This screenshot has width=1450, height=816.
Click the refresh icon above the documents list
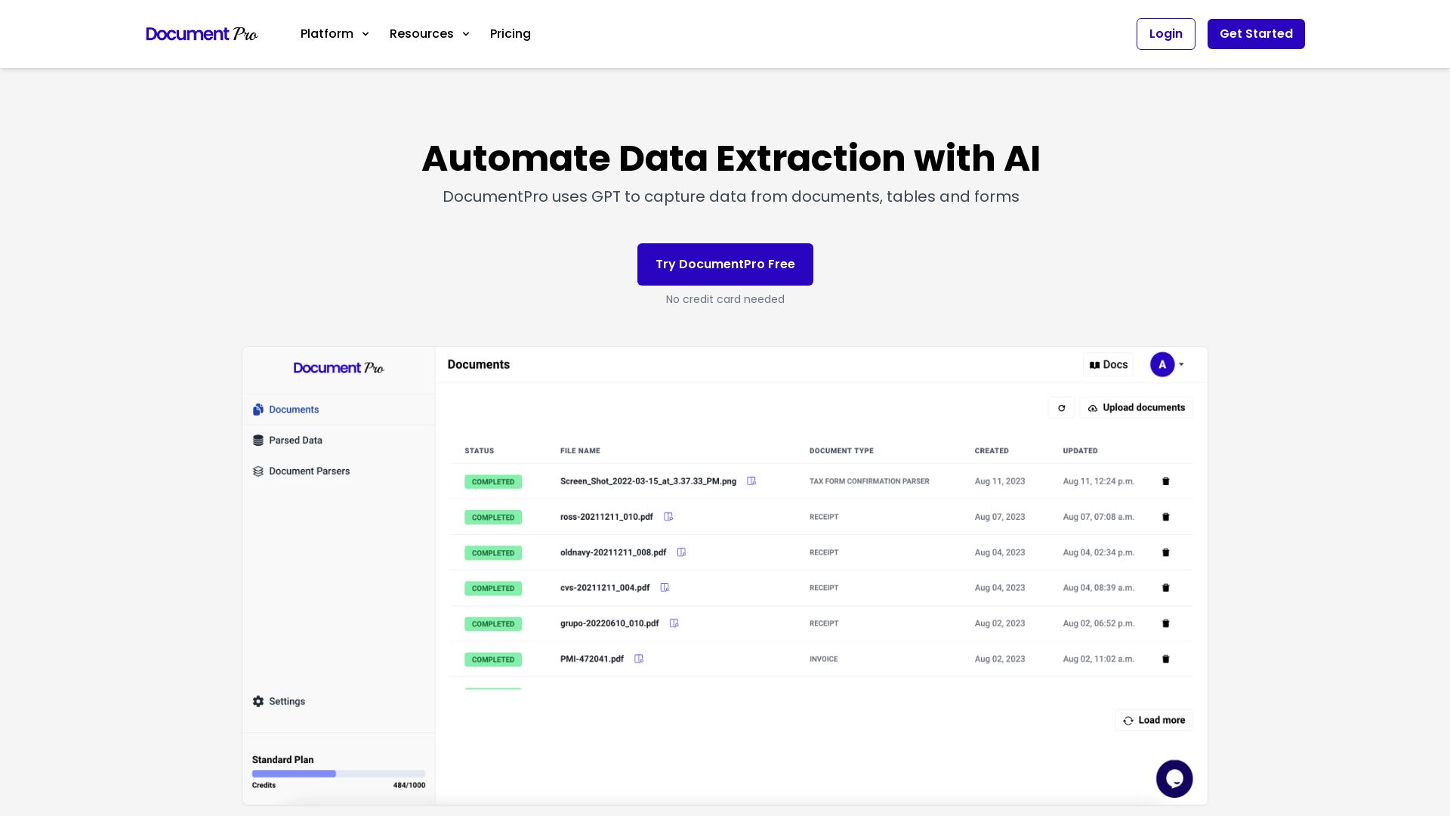1061,407
